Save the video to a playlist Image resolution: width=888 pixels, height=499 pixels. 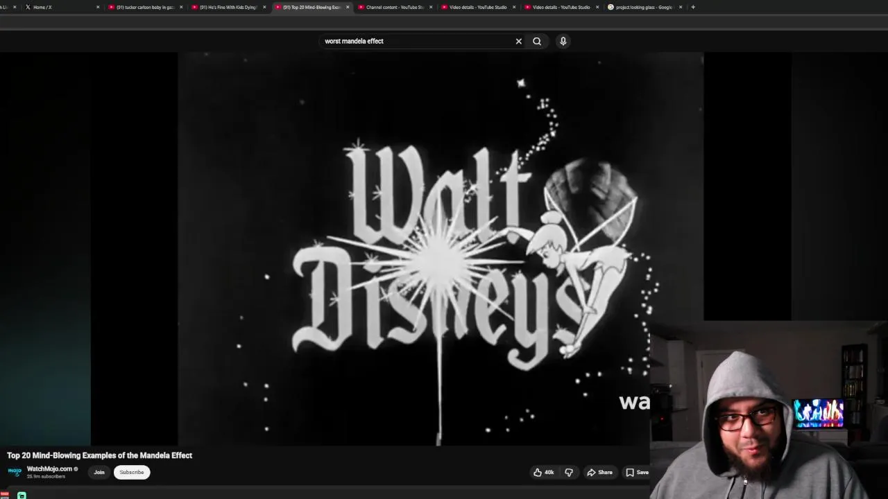coord(637,472)
